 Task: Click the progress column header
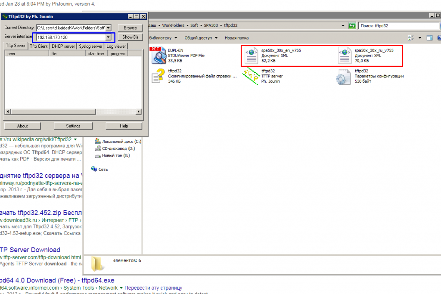click(x=118, y=54)
